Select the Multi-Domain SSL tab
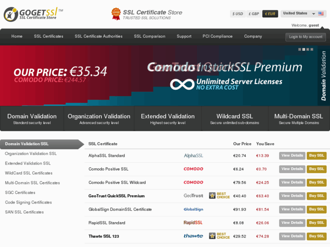The width and height of the screenshot is (330, 247). click(x=299, y=119)
